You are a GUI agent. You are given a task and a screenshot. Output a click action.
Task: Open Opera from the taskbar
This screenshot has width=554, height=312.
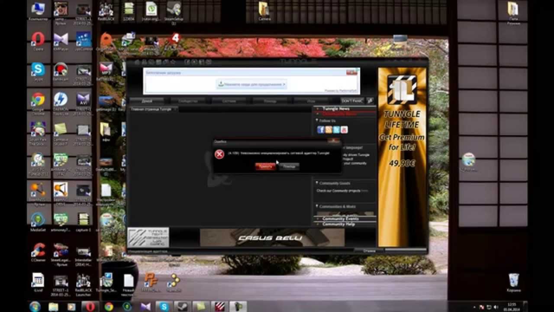[90, 306]
